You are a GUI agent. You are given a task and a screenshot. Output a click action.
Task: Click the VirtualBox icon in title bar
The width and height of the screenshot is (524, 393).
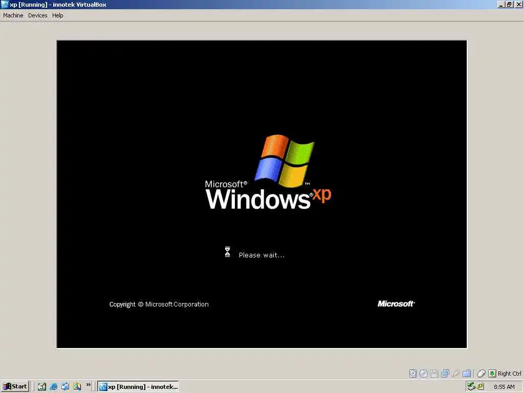pyautogui.click(x=5, y=5)
